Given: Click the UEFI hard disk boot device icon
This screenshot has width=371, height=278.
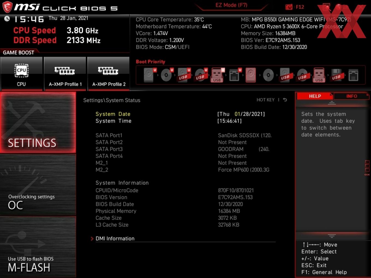Looking at the screenshot, I should coord(149,75).
